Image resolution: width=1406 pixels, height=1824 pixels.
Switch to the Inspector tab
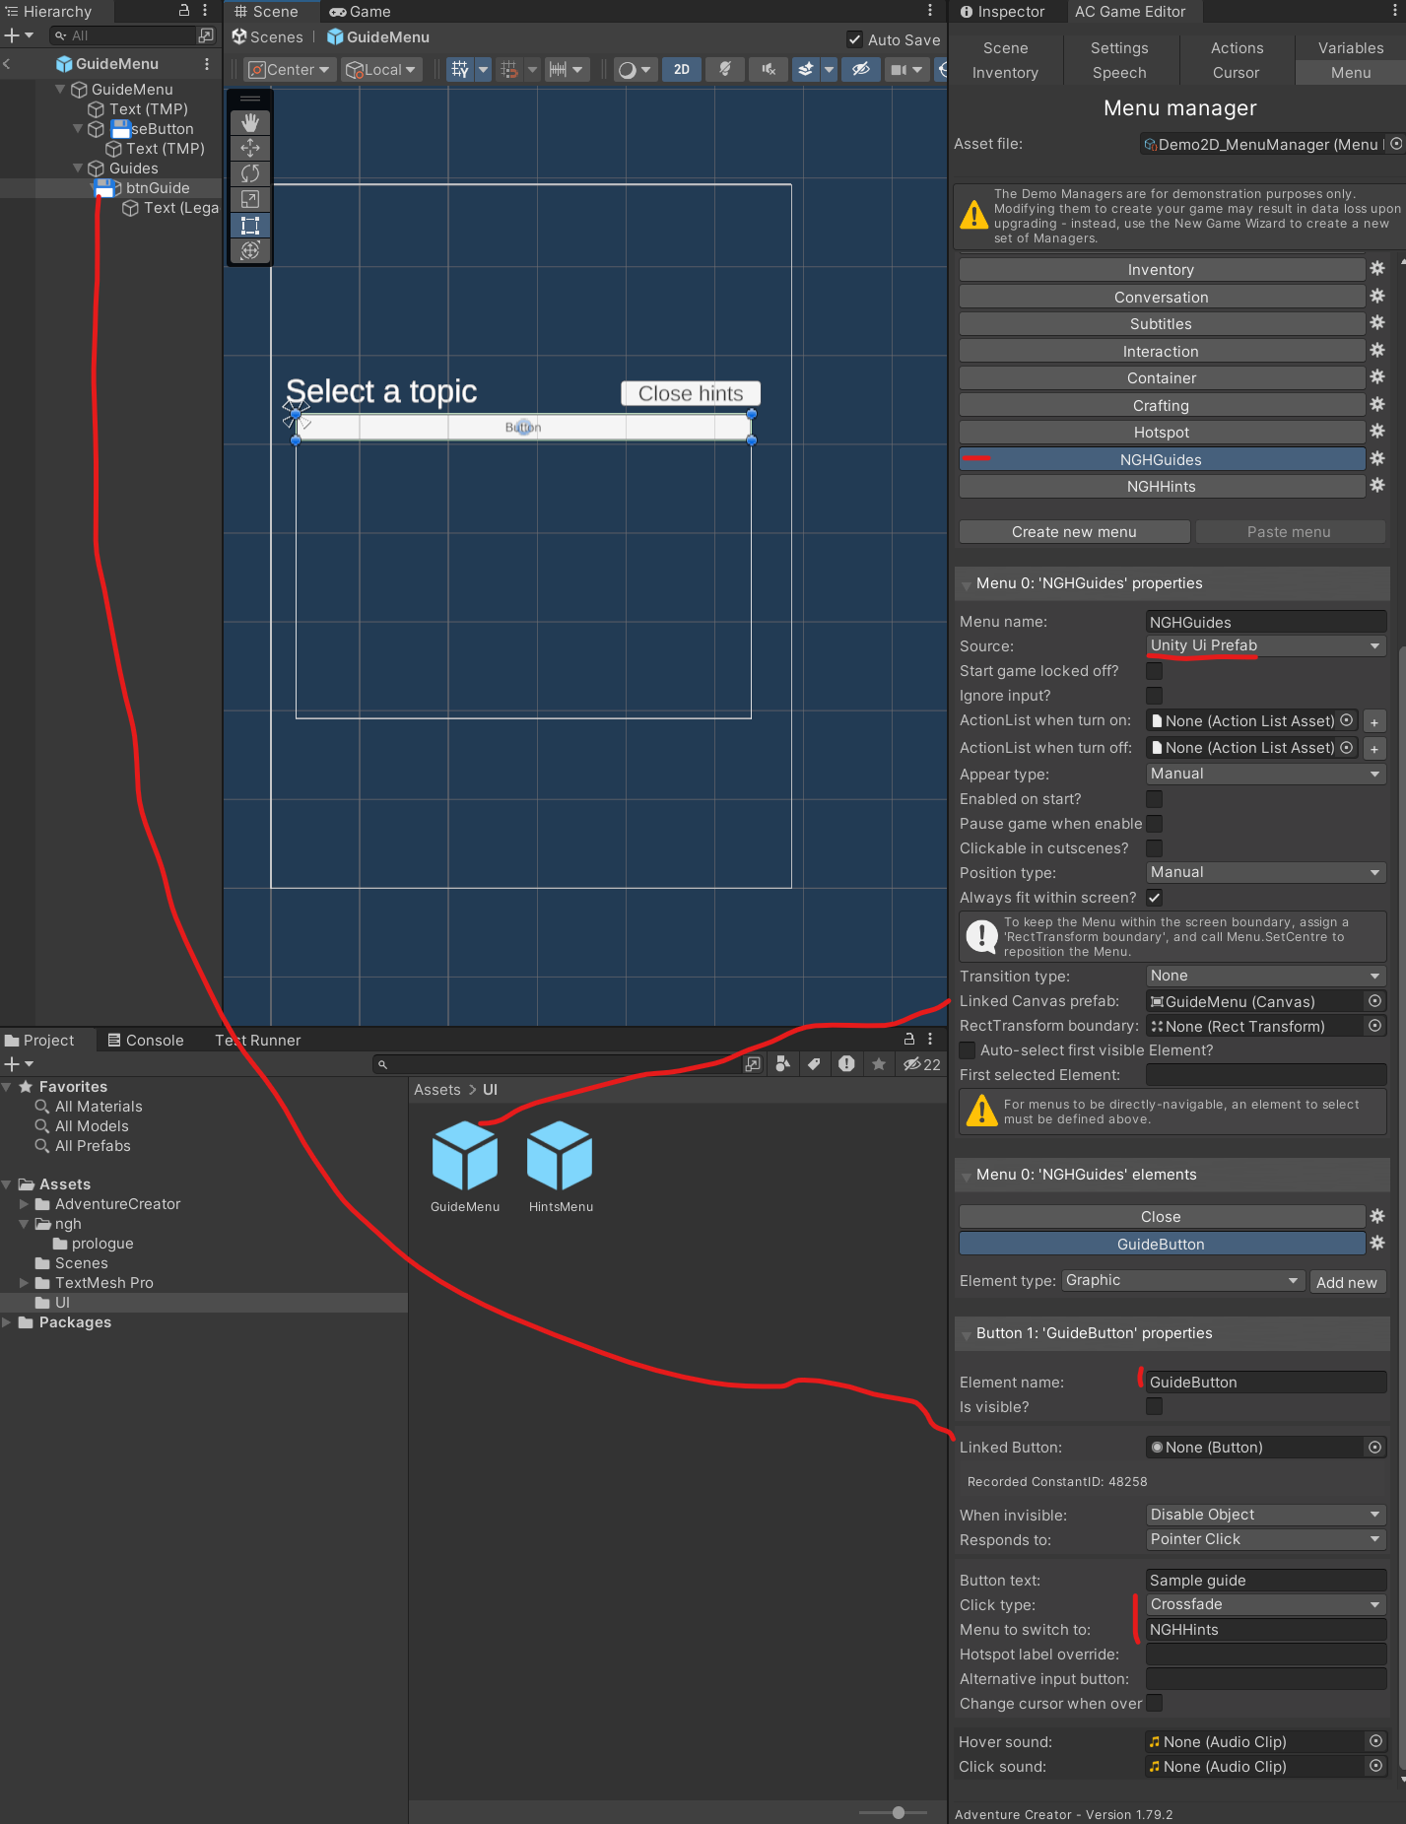tap(1002, 12)
